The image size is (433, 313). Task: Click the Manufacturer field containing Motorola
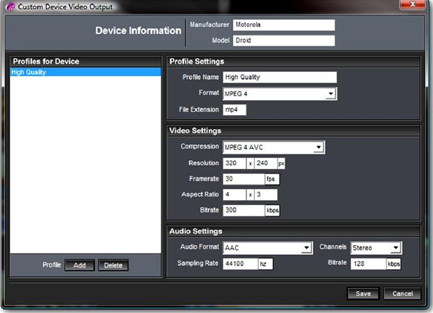click(x=284, y=25)
